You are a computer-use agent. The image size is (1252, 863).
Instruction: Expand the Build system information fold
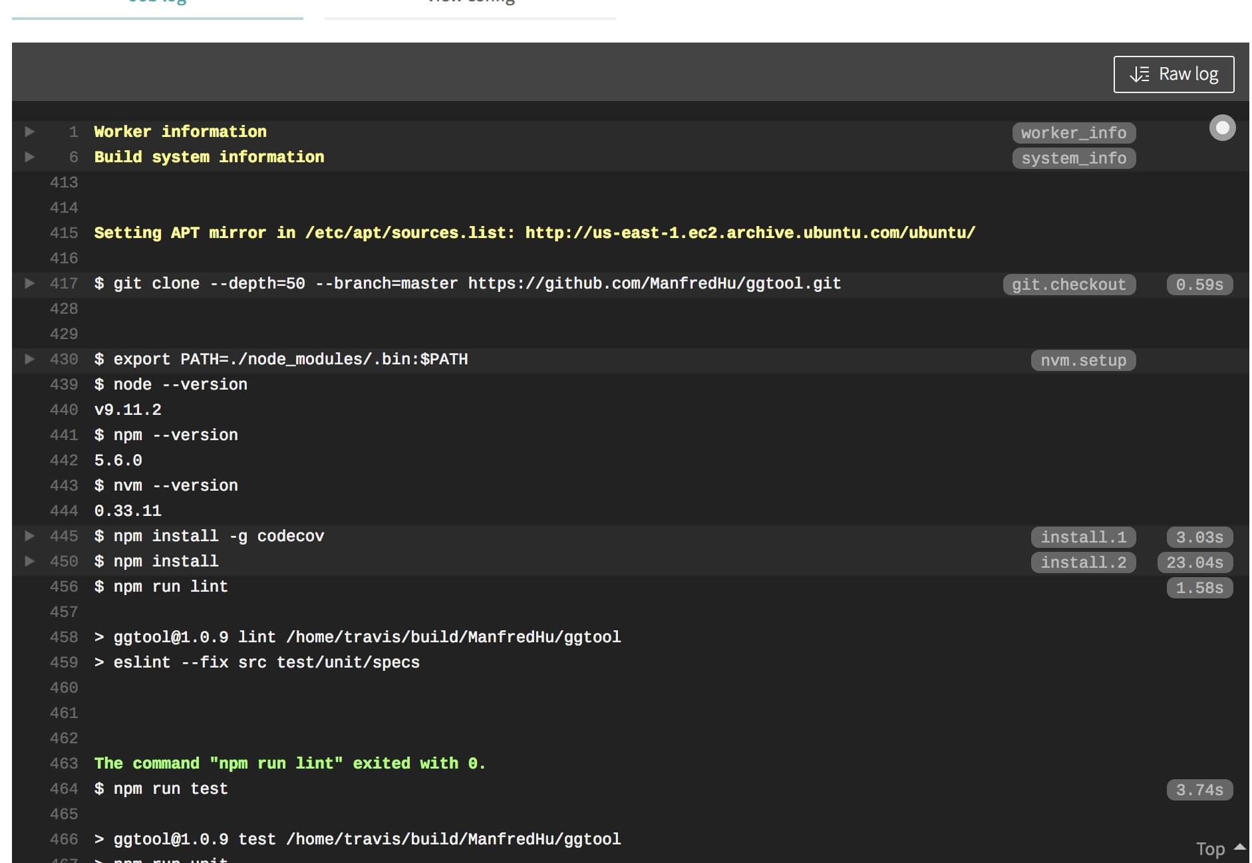tap(30, 157)
